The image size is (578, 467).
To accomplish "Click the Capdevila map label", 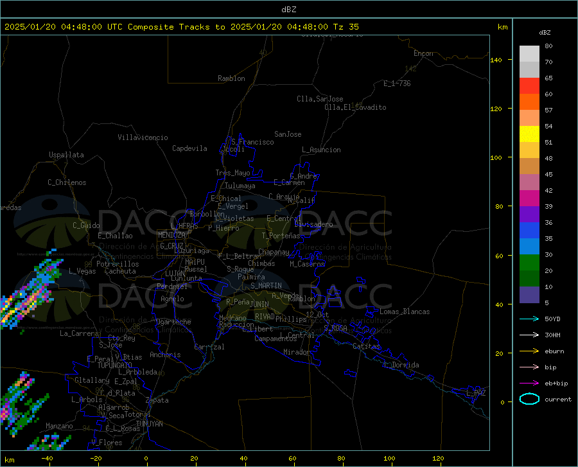I will coord(189,148).
